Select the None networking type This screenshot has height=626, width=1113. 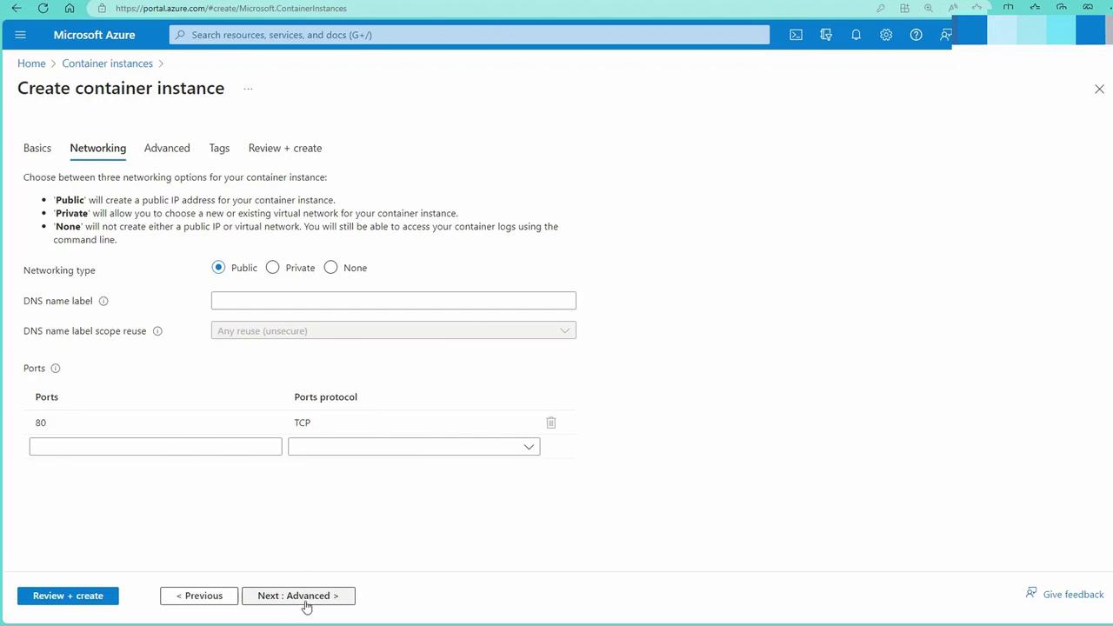tap(330, 268)
